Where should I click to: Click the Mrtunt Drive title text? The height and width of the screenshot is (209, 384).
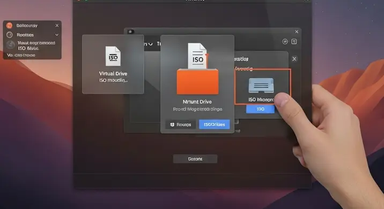pos(197,102)
